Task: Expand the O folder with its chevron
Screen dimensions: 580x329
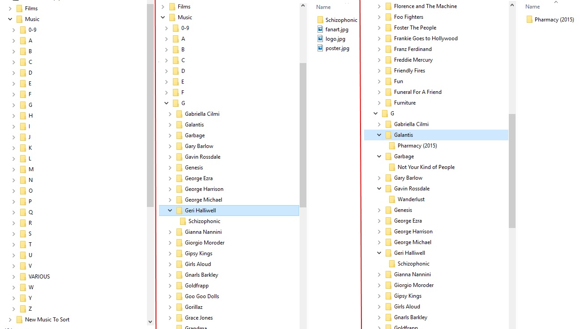Action: tap(13, 191)
